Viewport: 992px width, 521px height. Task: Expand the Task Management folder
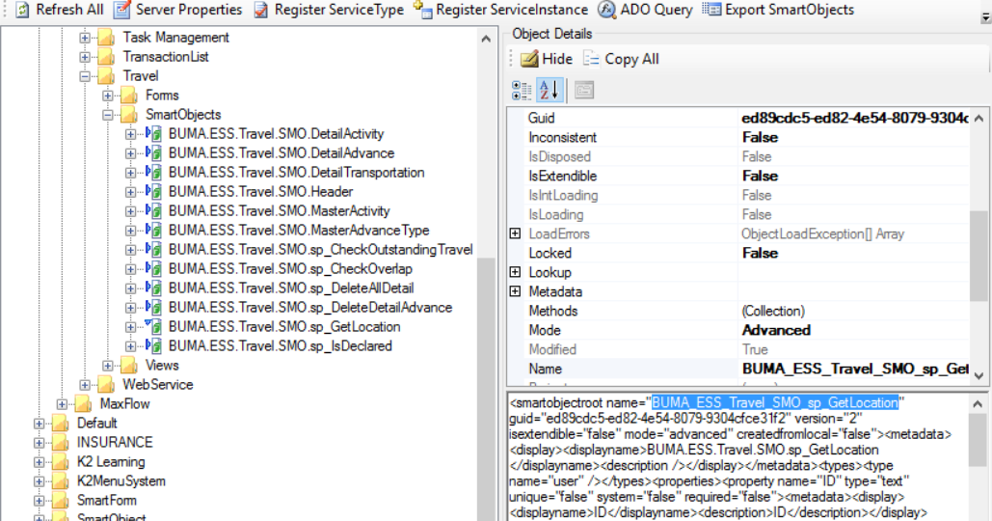click(85, 38)
